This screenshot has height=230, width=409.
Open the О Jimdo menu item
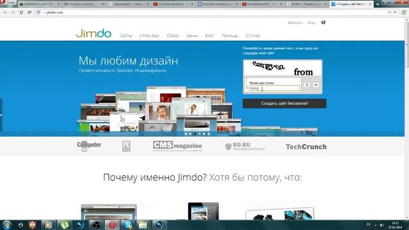[x=253, y=36]
